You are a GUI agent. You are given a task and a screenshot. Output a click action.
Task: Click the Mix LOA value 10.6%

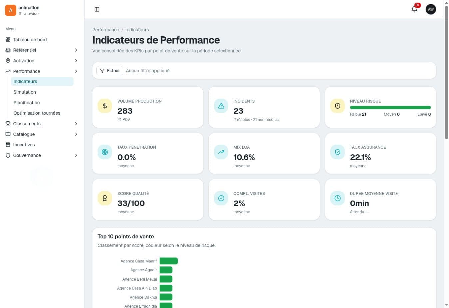click(x=244, y=157)
